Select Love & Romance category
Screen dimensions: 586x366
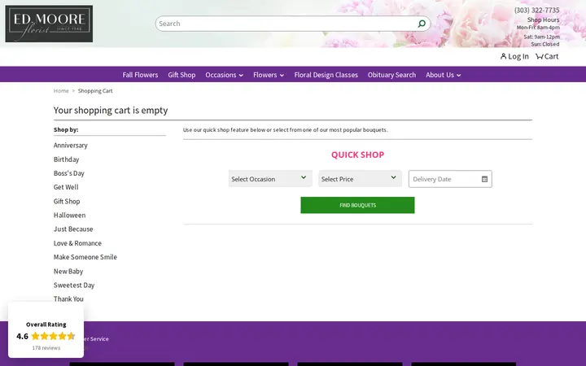pyautogui.click(x=77, y=243)
